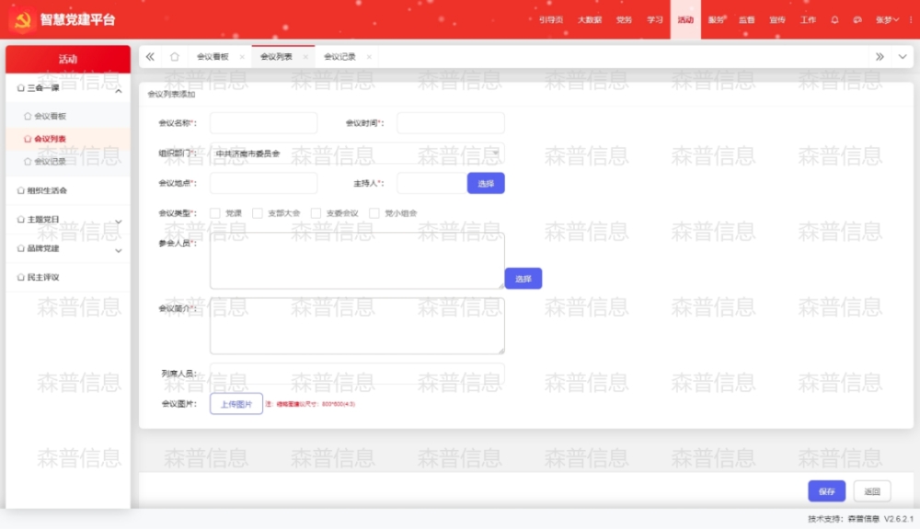The height and width of the screenshot is (529, 920).
Task: Click the 上传图片 upload button
Action: click(x=236, y=404)
